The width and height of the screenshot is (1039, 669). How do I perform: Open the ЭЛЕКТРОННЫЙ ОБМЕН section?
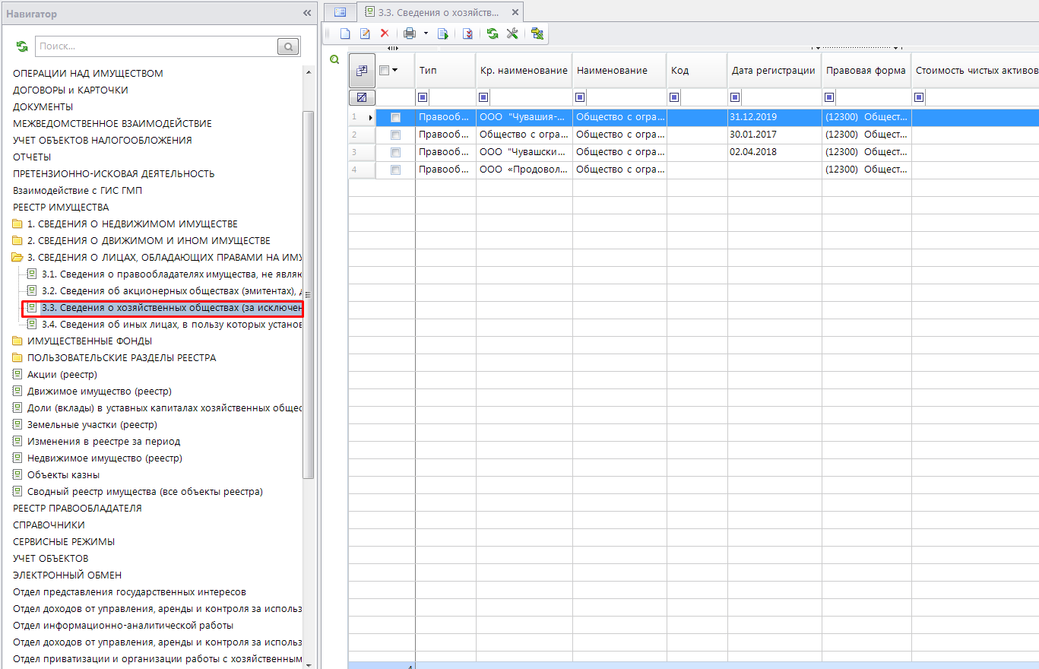(68, 575)
